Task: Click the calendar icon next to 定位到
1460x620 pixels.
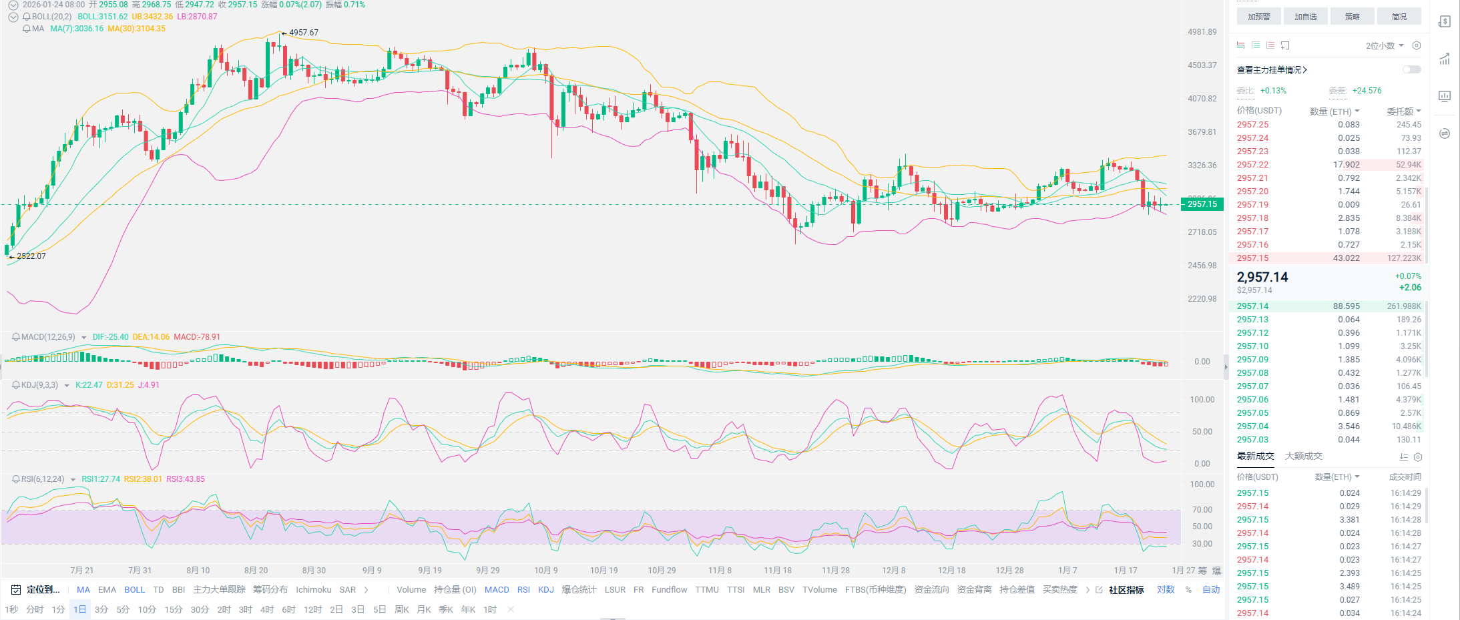Action: pyautogui.click(x=16, y=590)
